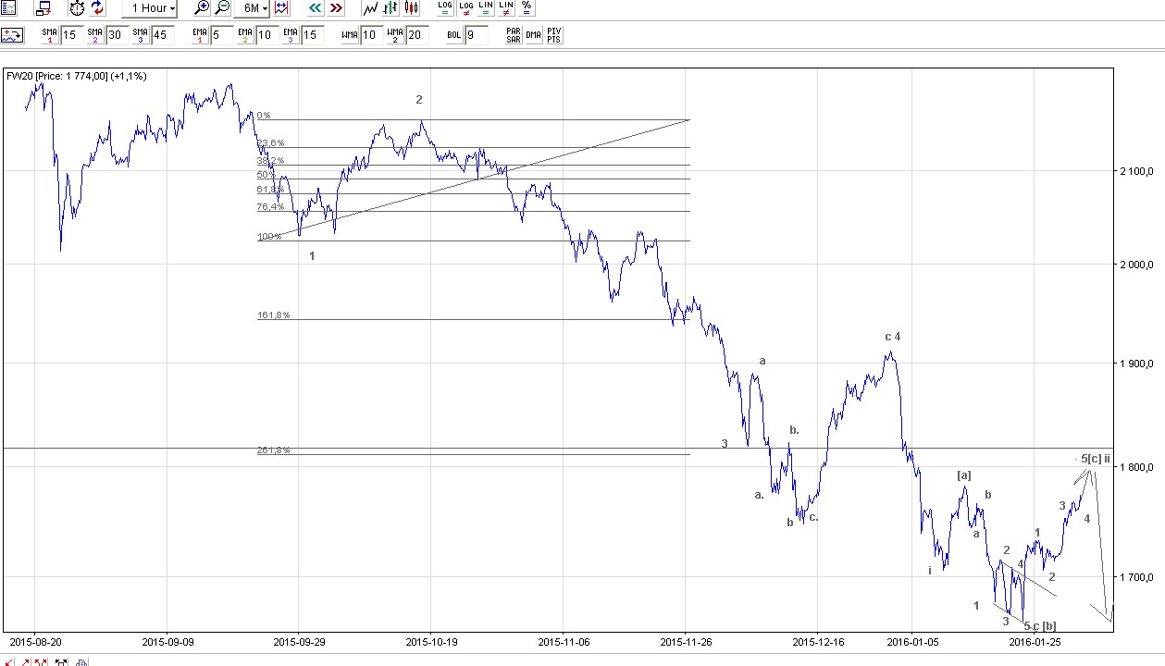The height and width of the screenshot is (666, 1165).
Task: Select the second LIN scale button with red mark
Action: pos(506,8)
